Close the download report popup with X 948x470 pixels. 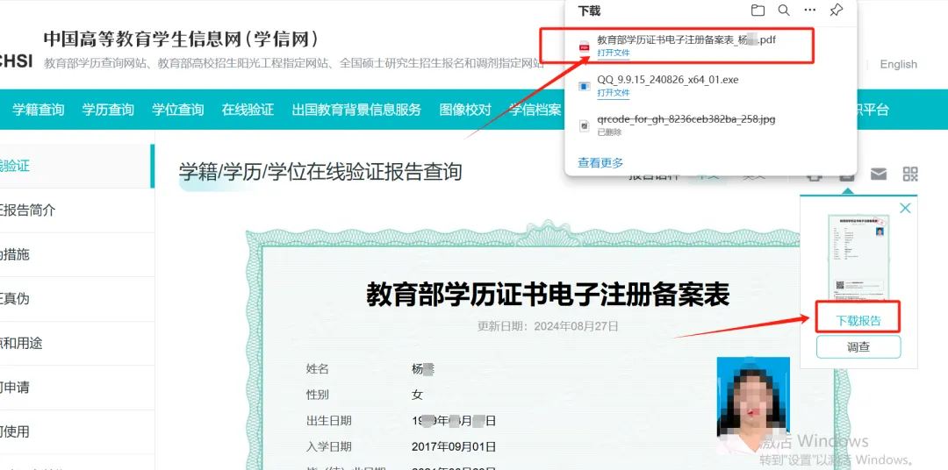[x=905, y=209]
